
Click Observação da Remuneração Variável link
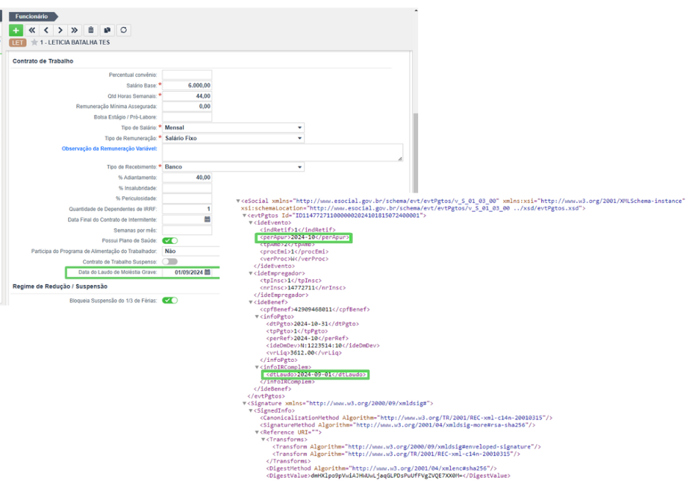tap(110, 149)
